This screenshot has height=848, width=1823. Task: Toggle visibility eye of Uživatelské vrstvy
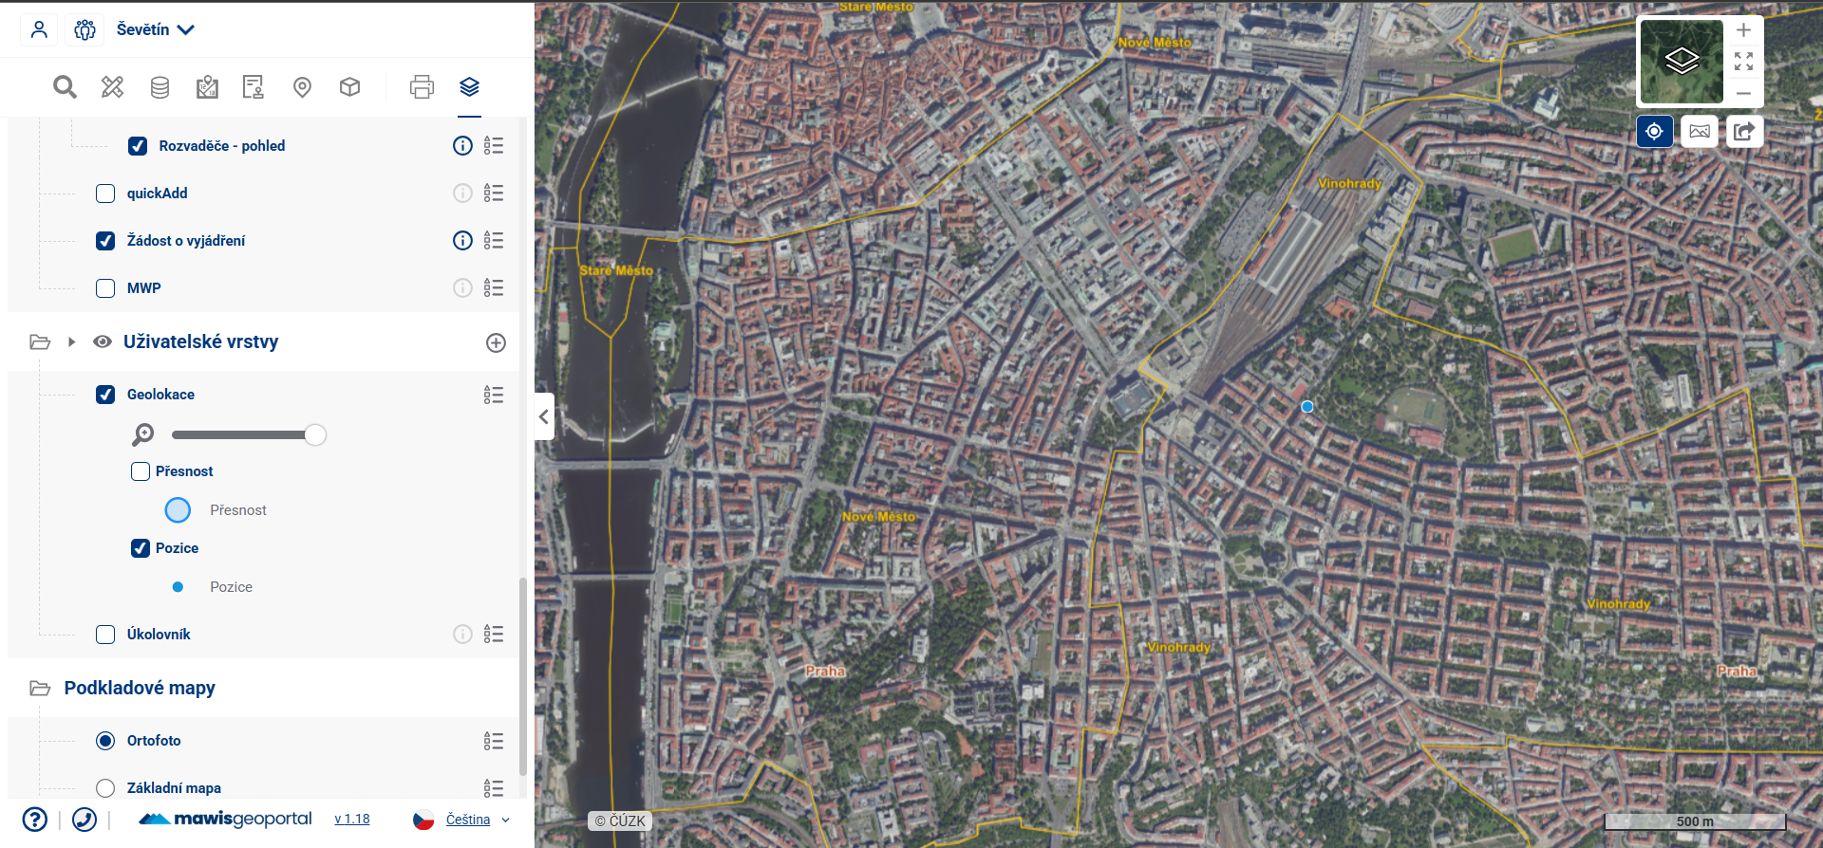click(x=103, y=341)
